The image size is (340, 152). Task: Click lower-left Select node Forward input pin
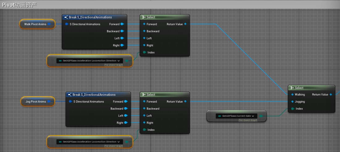point(144,102)
